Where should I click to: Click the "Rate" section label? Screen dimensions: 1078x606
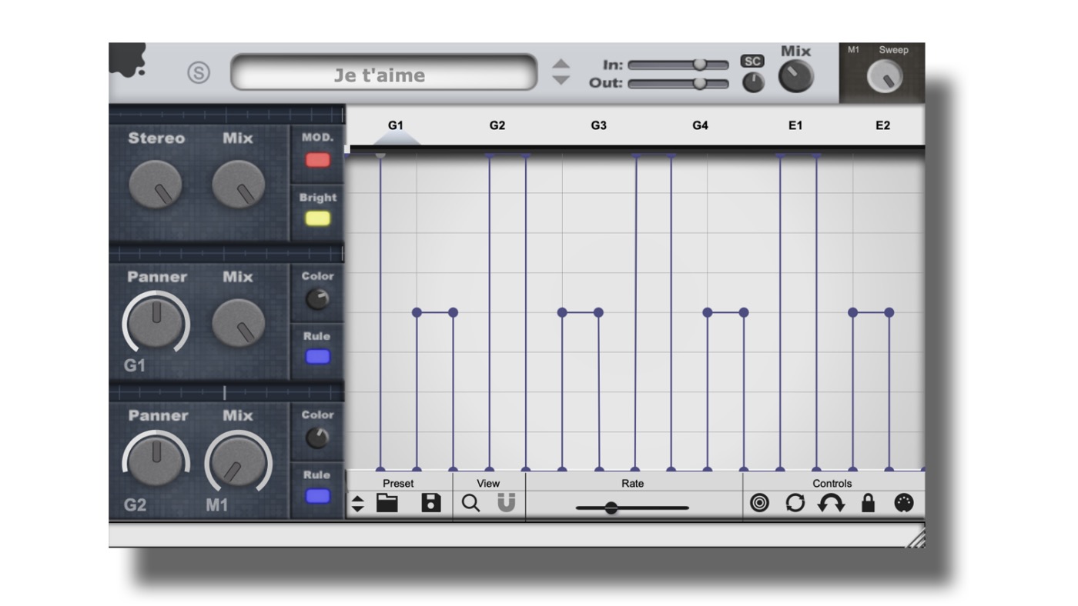[x=633, y=483]
